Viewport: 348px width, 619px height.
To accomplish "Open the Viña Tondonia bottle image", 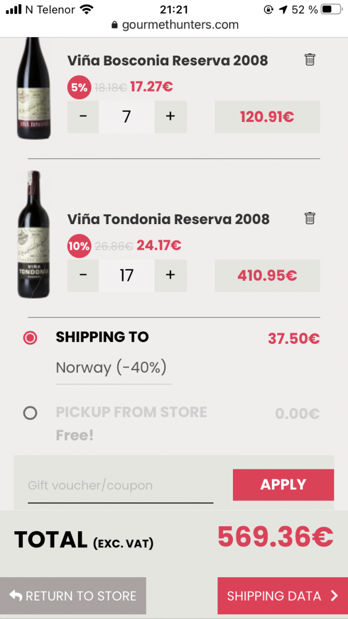I will (x=33, y=235).
